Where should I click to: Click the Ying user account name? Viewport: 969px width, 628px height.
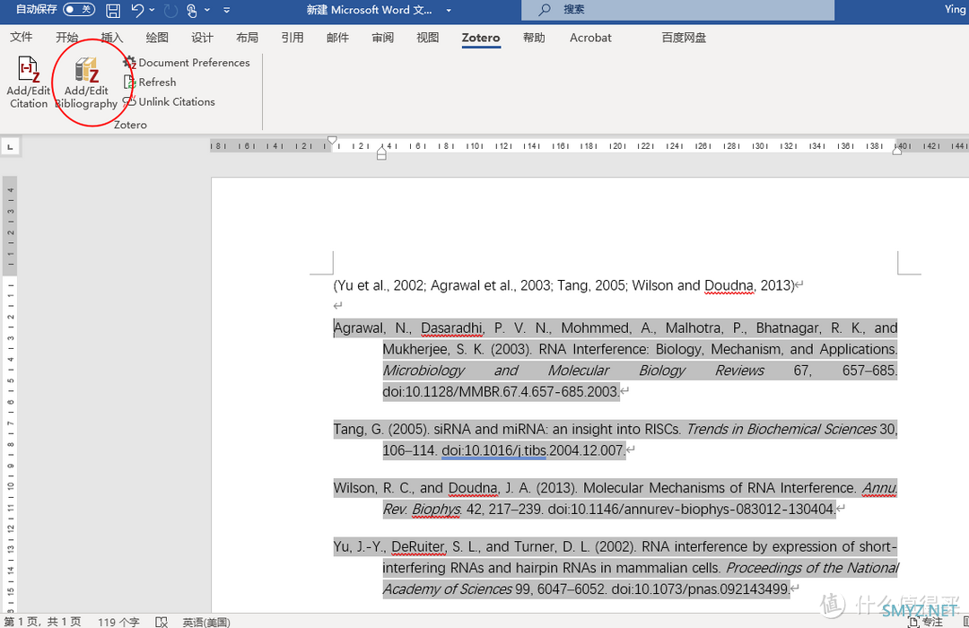[956, 9]
